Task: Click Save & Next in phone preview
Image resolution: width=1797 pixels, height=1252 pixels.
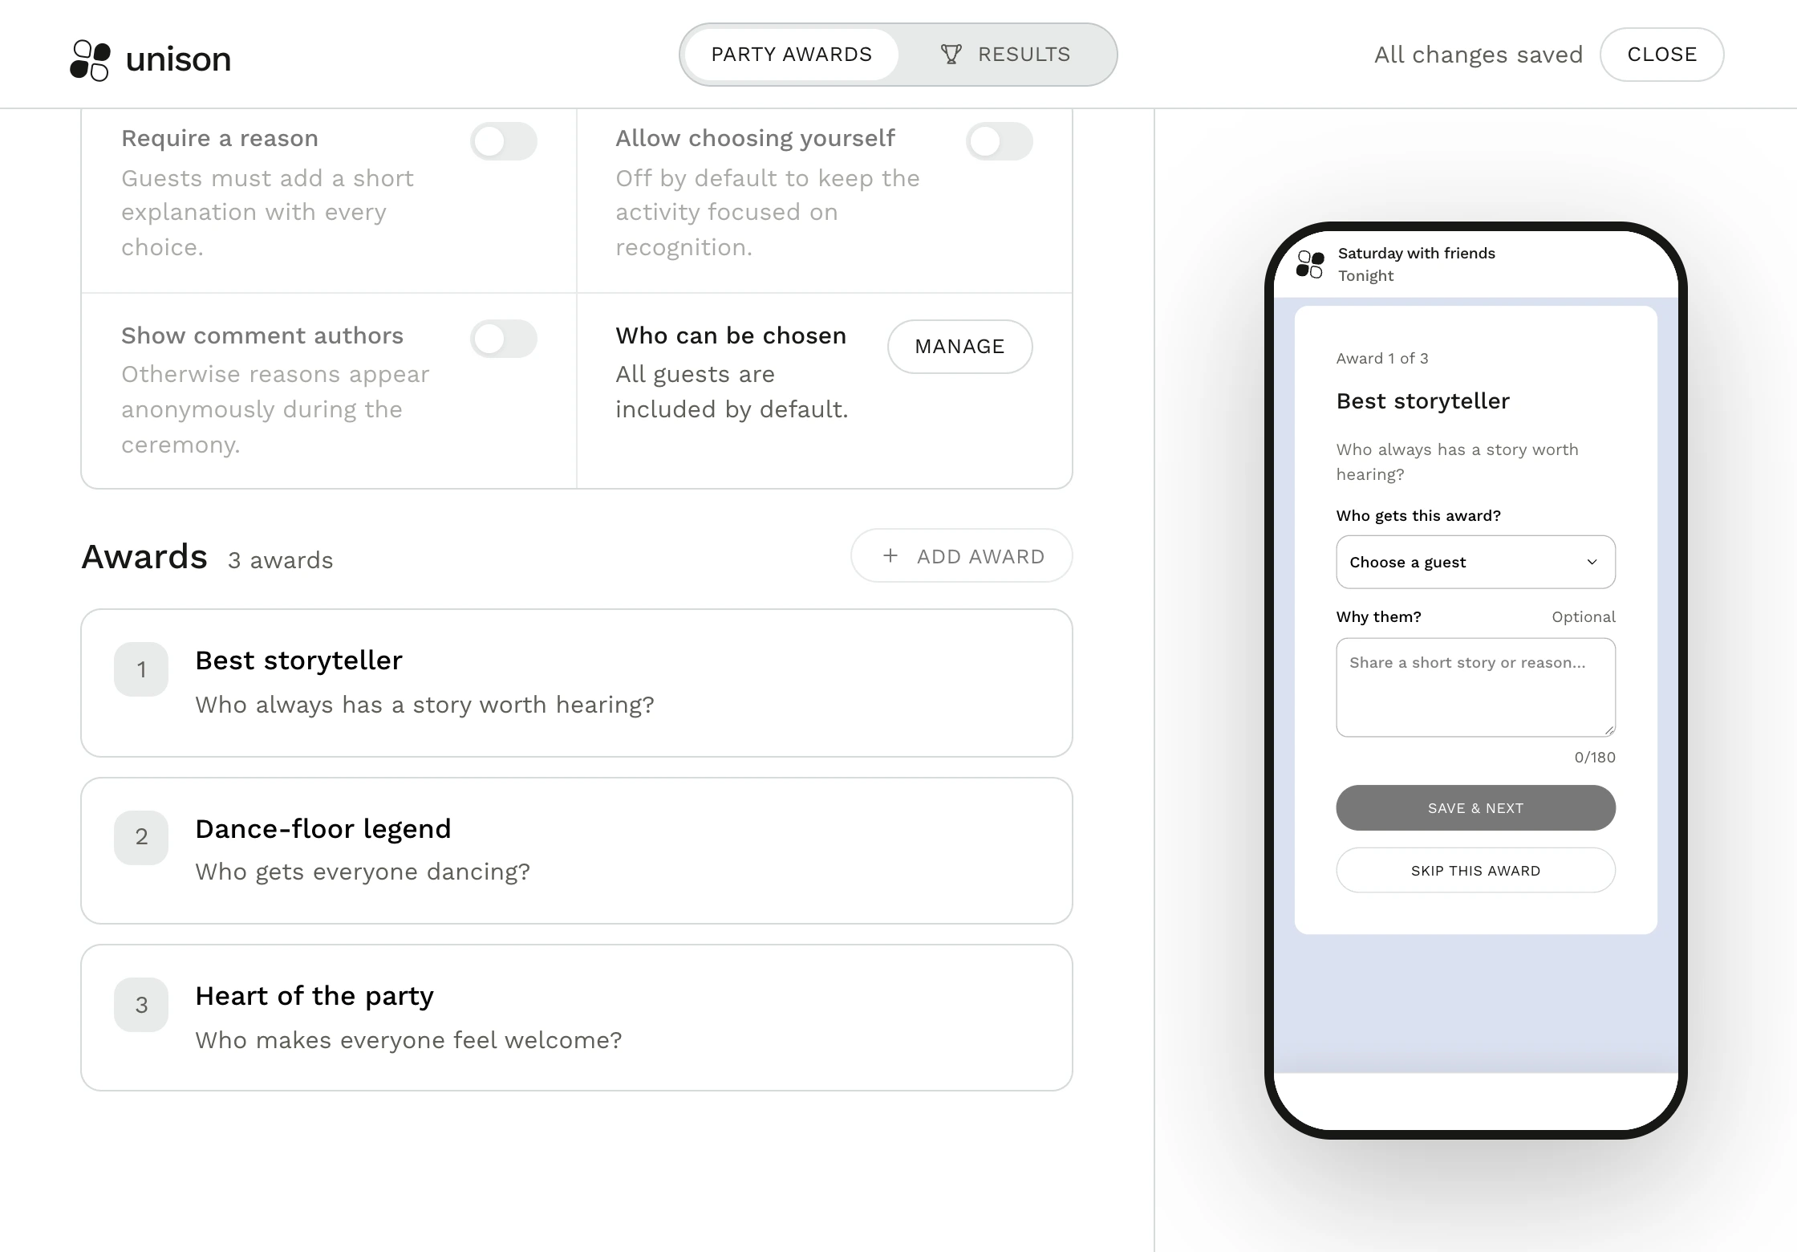Action: (x=1475, y=807)
